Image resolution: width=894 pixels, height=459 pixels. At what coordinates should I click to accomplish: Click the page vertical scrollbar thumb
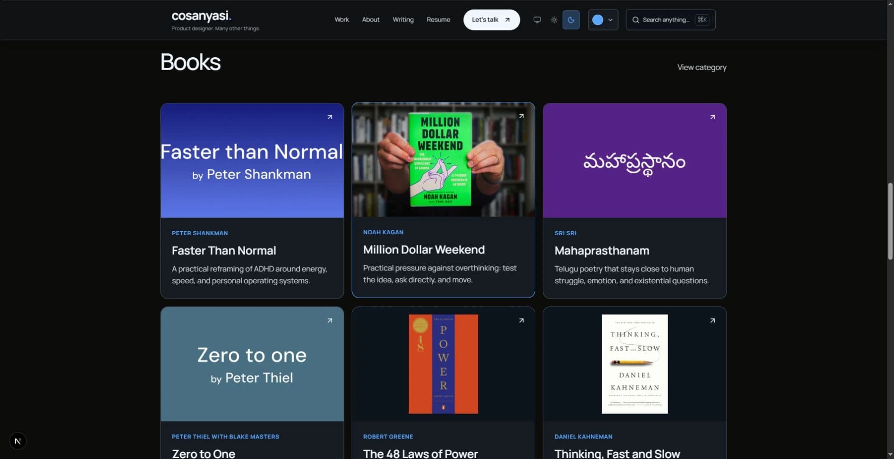click(x=890, y=221)
